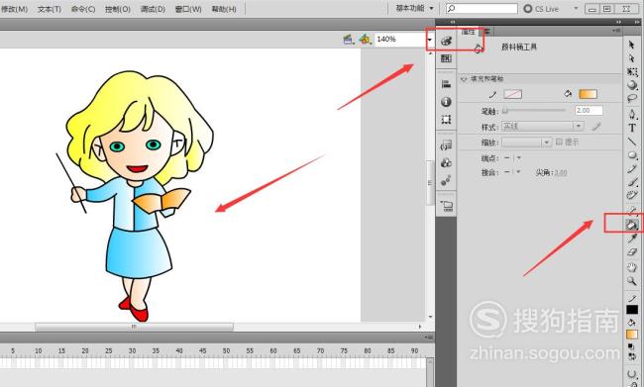This screenshot has height=387, width=644.
Task: Toggle the 提示 hinting checkbox
Action: (x=559, y=142)
